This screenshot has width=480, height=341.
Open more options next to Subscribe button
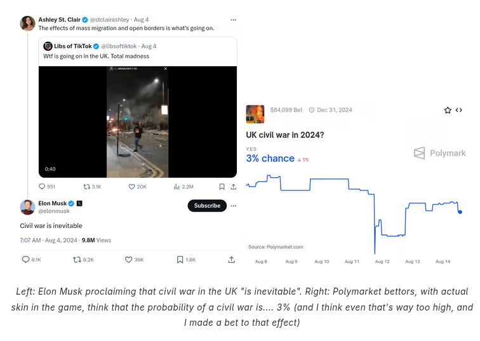pos(233,206)
